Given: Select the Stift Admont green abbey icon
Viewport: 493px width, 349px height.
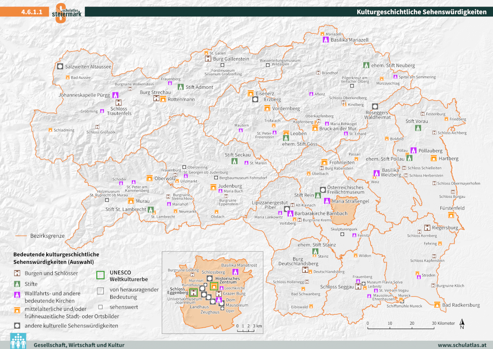Looking at the screenshot, I should (181, 87).
